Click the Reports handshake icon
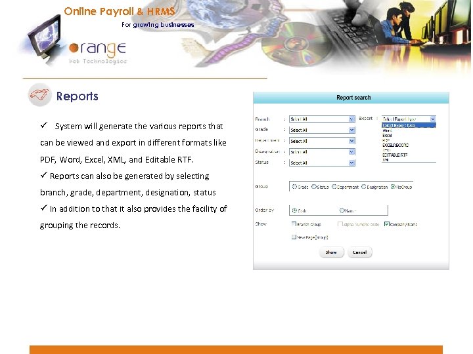This screenshot has width=473, height=354. 39,95
